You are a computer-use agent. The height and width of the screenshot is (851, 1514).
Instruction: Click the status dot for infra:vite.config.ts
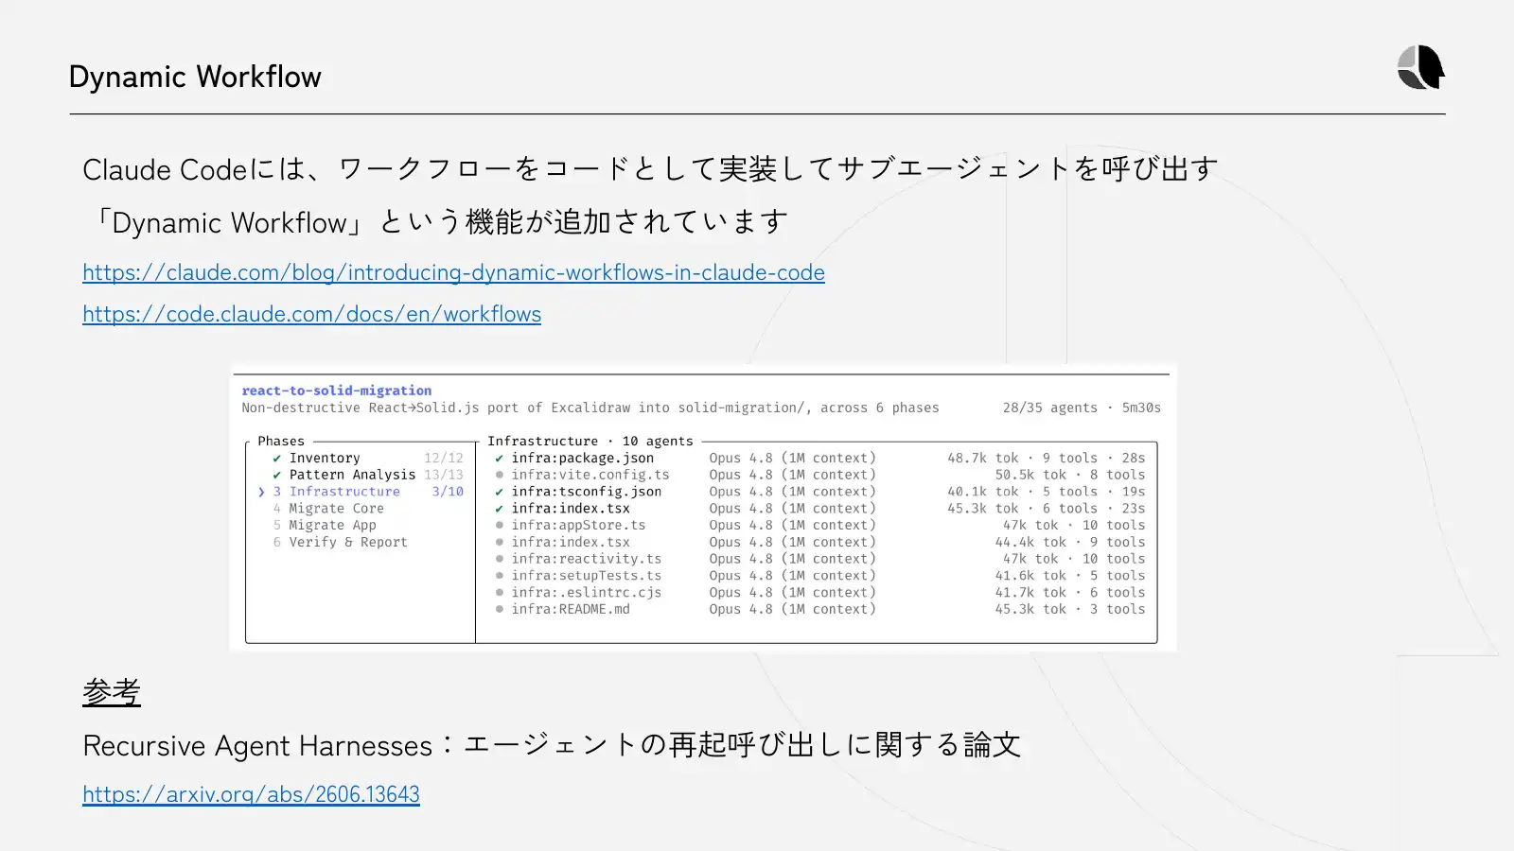499,475
